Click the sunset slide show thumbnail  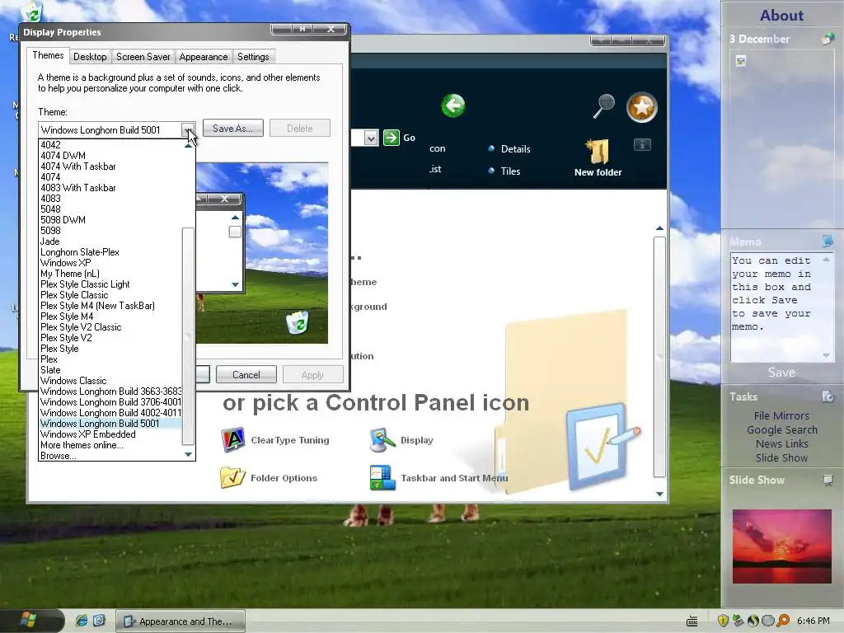pos(781,546)
